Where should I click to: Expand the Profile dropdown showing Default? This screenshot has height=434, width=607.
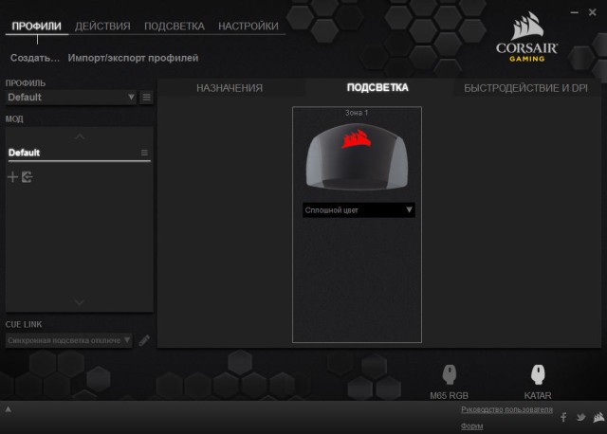point(71,98)
